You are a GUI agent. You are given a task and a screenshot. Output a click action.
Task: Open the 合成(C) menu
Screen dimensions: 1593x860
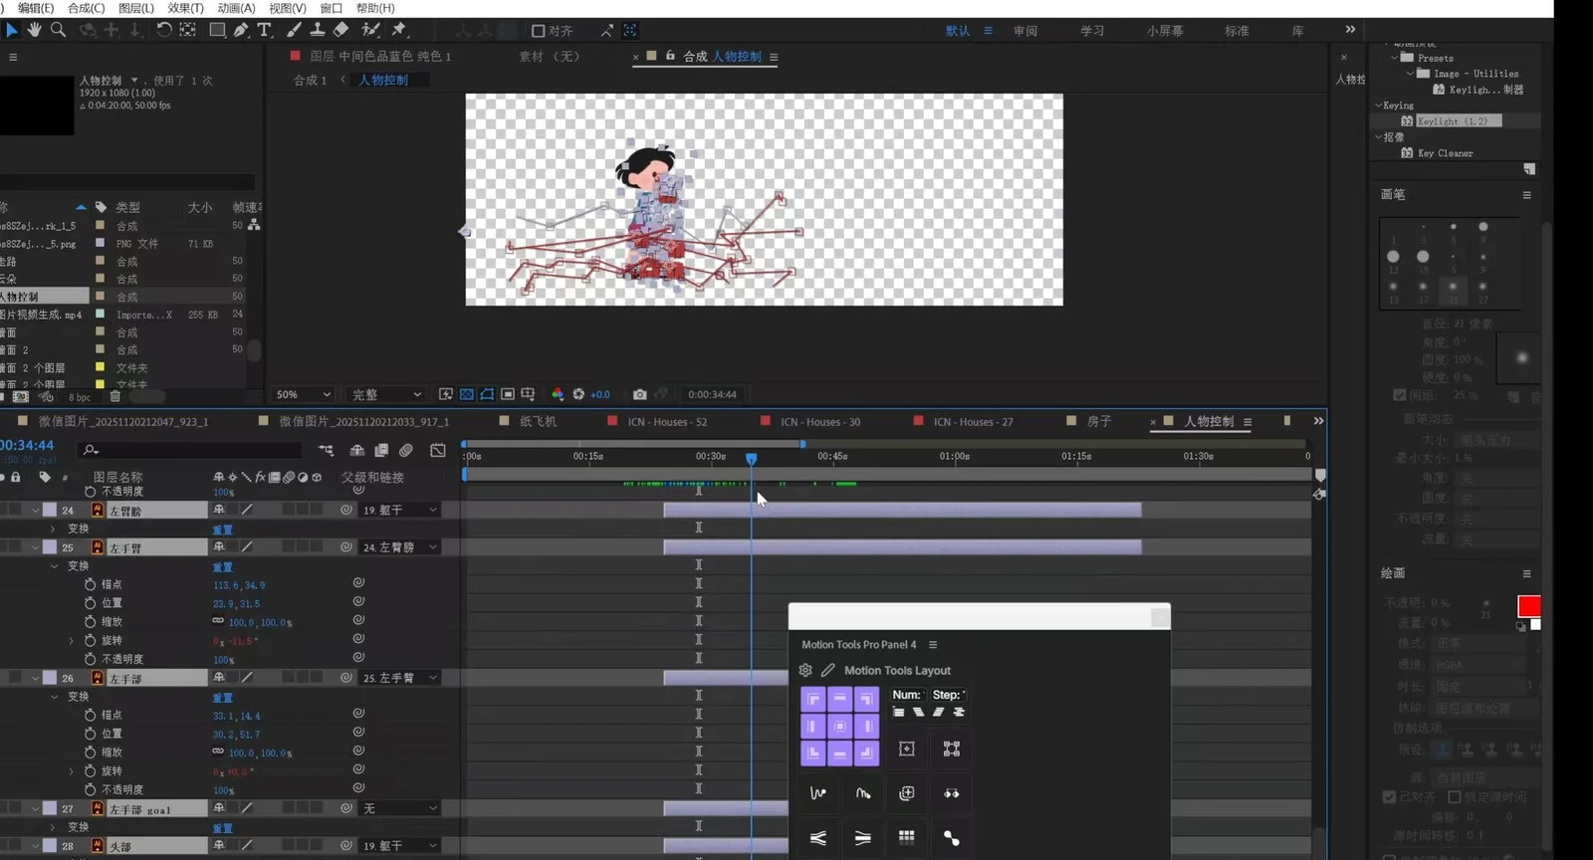pyautogui.click(x=86, y=8)
